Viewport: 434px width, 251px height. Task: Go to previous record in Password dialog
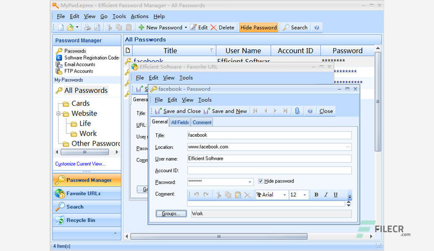[265, 111]
